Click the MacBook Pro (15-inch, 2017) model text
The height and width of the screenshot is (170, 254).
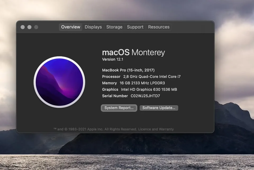pyautogui.click(x=128, y=70)
